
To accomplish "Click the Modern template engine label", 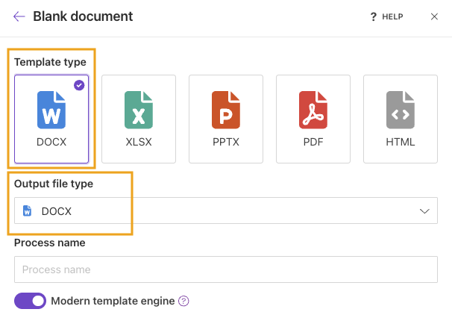I will click(113, 301).
